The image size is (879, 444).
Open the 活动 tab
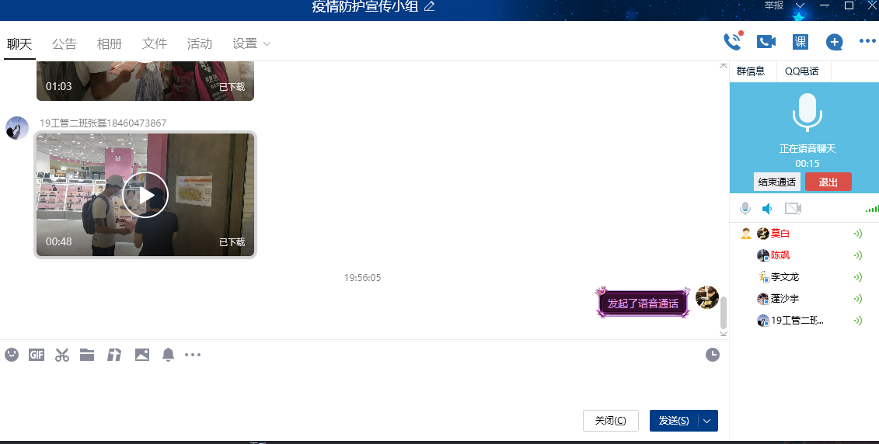[x=200, y=43]
